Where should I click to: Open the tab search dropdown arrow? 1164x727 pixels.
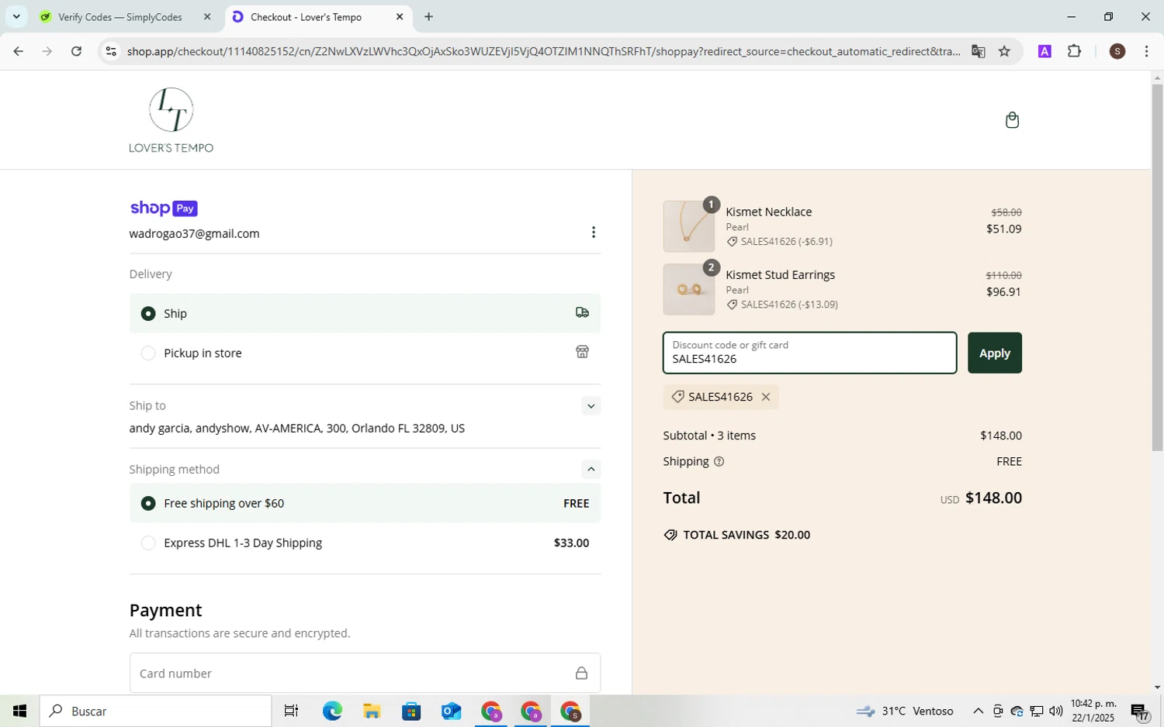(16, 16)
